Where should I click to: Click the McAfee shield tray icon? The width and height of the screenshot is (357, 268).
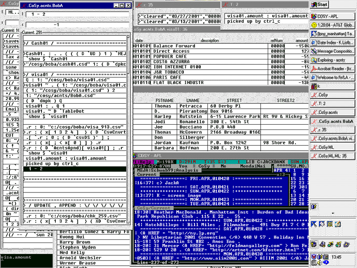point(314,257)
